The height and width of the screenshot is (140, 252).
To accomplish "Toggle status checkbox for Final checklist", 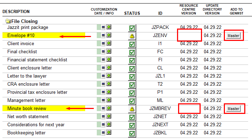I will 132,52.
